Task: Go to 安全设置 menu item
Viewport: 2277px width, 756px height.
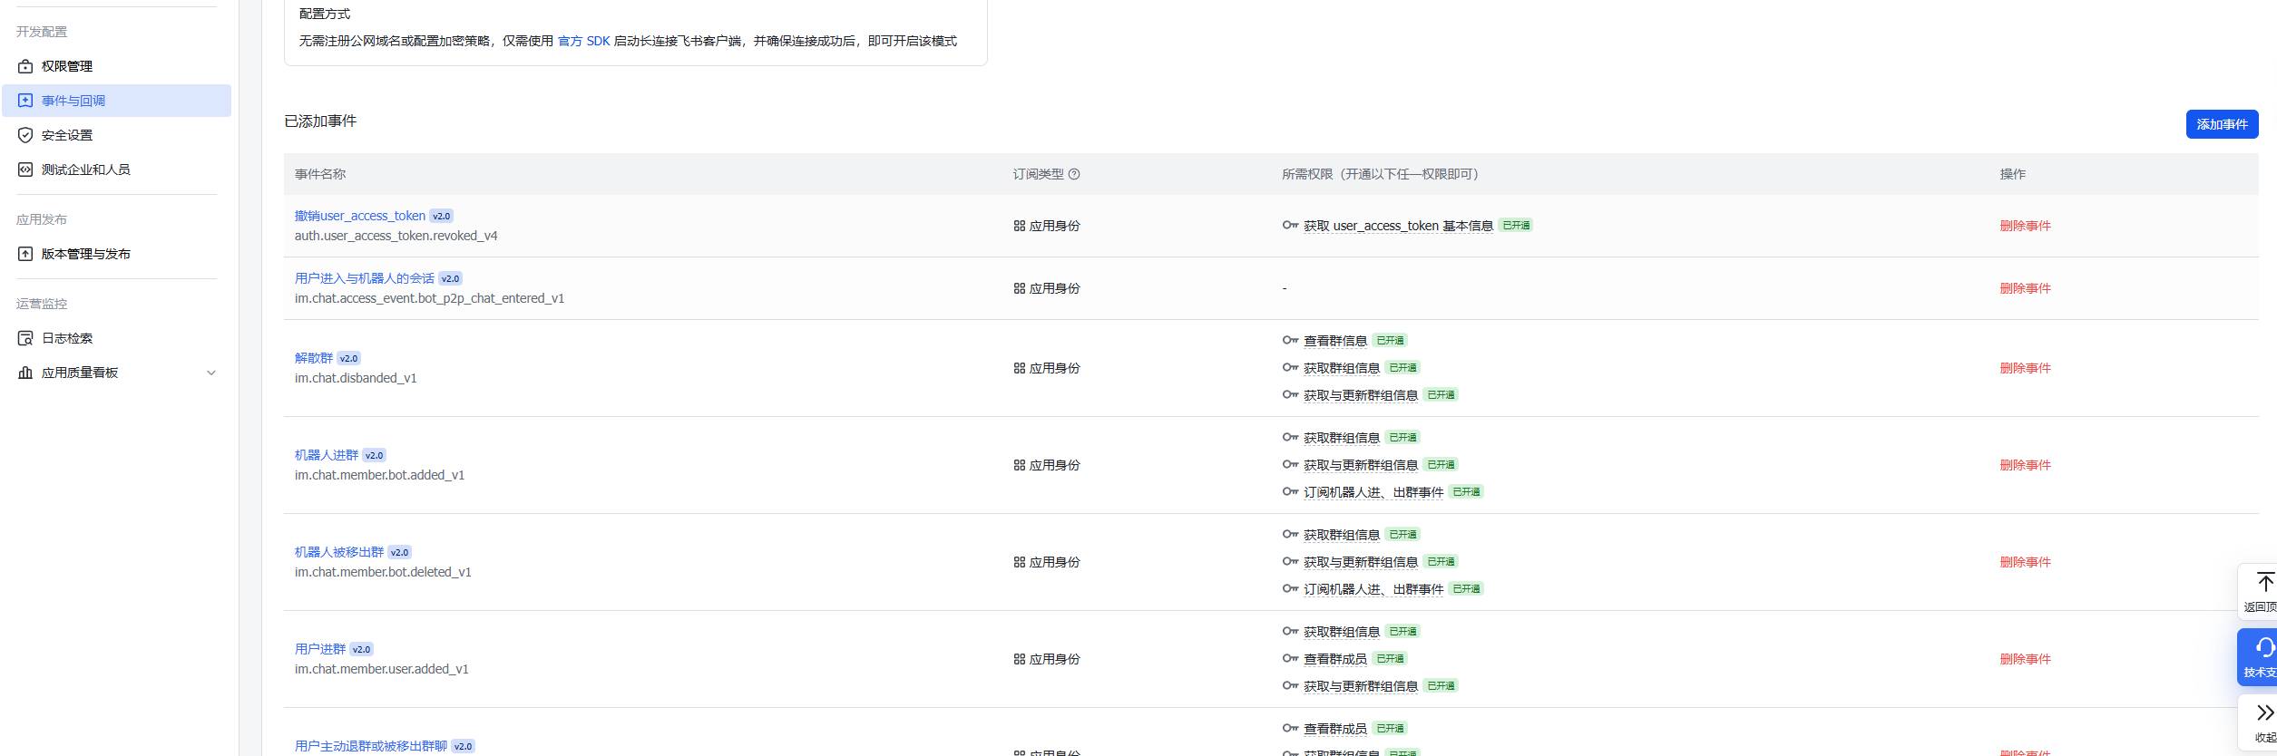Action: click(x=117, y=135)
